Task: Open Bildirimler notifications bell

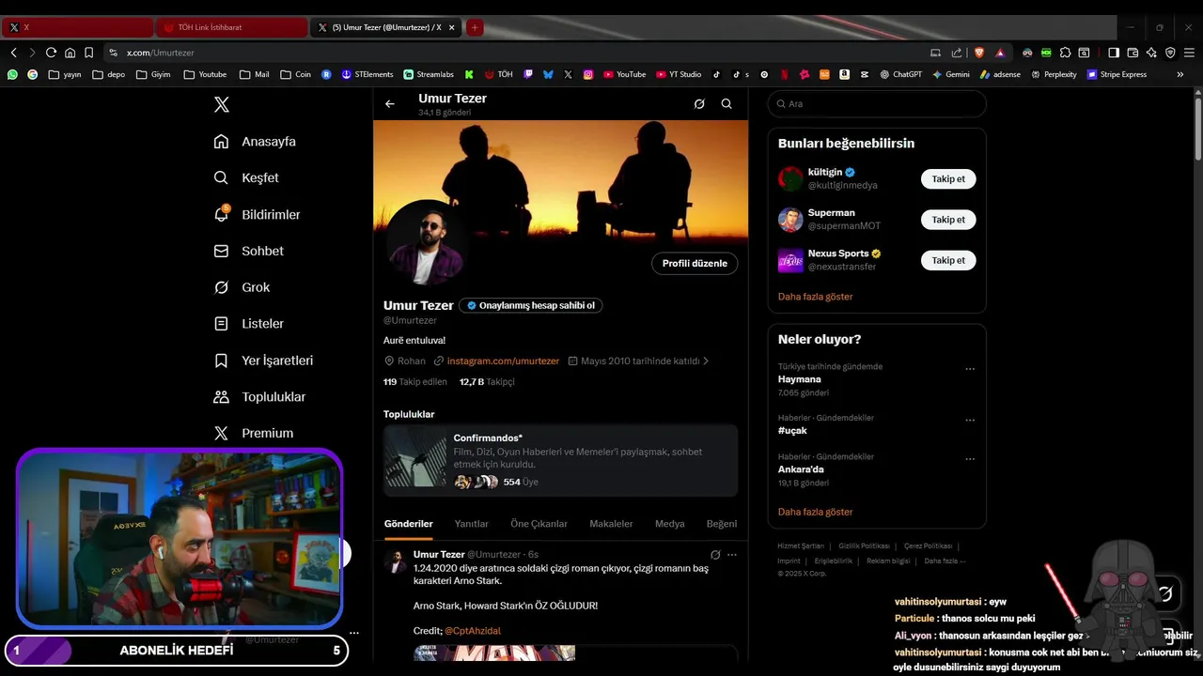Action: click(x=257, y=214)
